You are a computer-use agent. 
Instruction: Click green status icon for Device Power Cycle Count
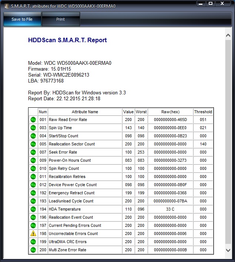(x=33, y=185)
